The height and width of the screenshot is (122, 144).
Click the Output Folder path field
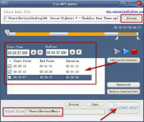click(x=65, y=112)
